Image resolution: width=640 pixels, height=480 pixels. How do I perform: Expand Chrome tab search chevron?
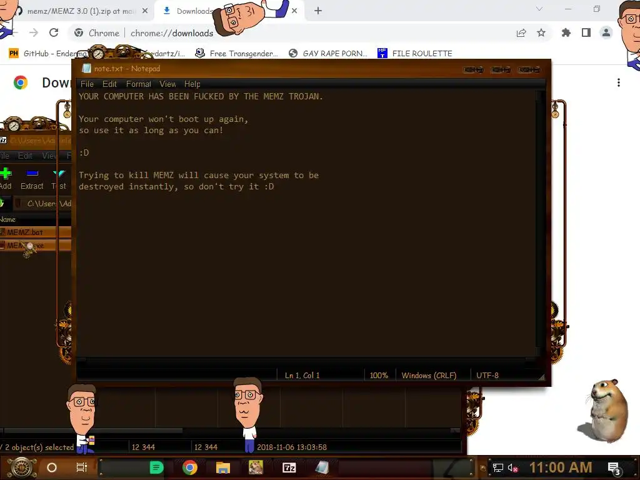point(539,9)
